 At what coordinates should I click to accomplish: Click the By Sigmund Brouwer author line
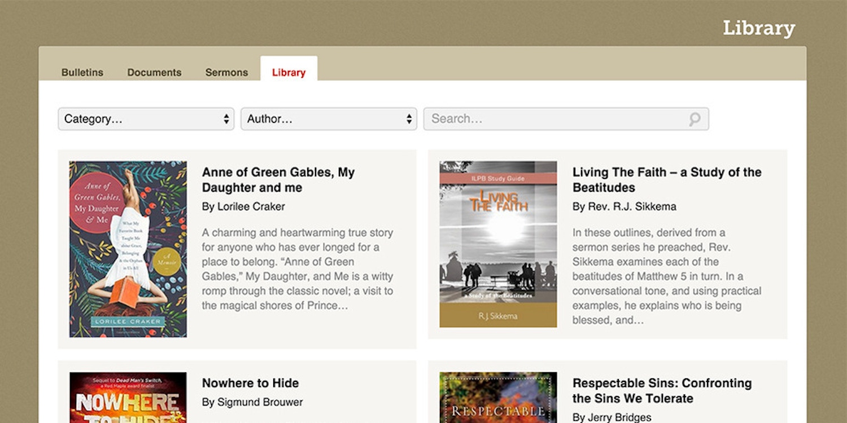point(252,402)
